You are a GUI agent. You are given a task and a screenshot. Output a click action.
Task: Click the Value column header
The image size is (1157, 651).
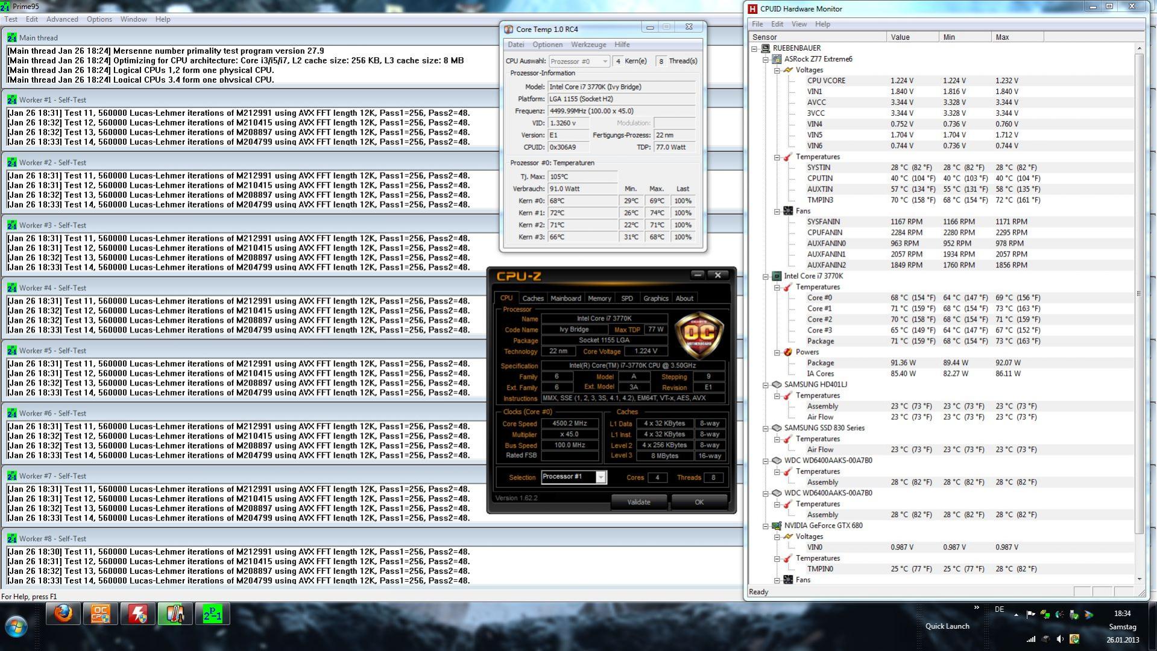(x=912, y=37)
